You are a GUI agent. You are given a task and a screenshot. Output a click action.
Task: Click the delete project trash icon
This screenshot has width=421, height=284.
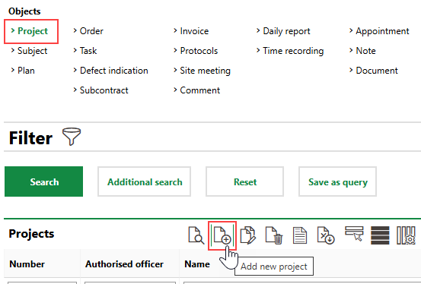click(274, 235)
